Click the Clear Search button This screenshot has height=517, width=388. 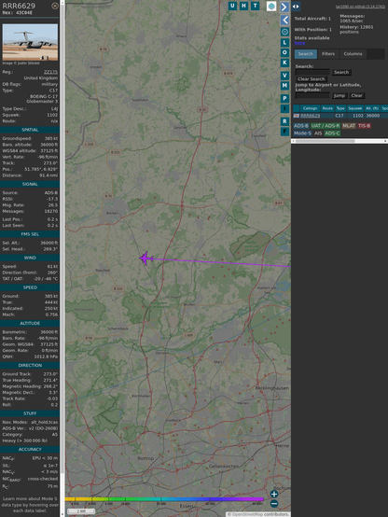312,79
